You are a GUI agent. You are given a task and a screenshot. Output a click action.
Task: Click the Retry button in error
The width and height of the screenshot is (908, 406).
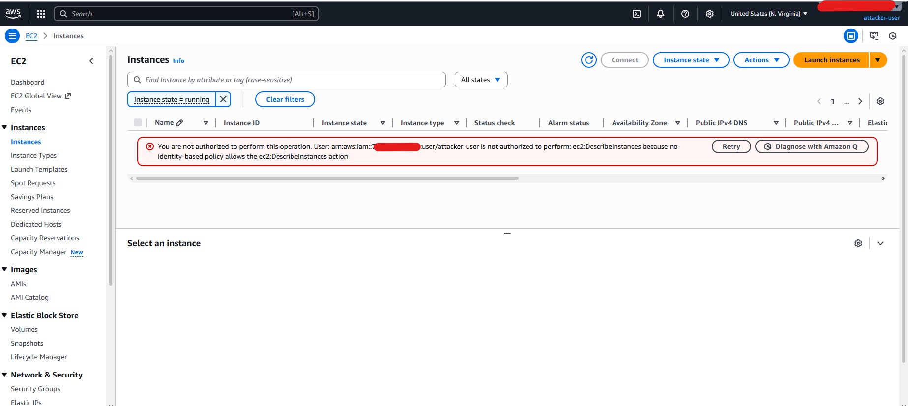pos(731,146)
